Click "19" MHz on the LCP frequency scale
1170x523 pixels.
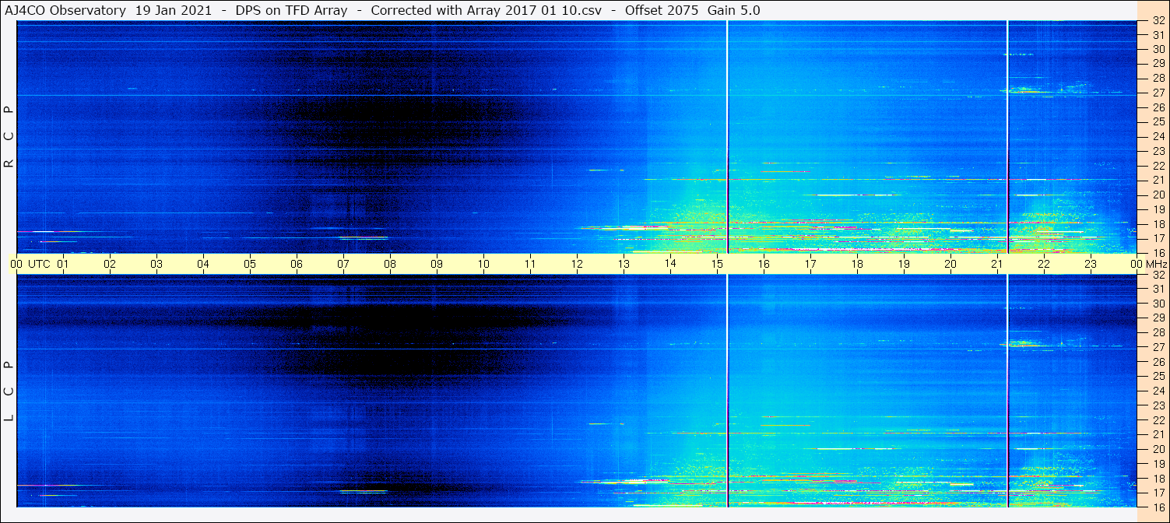coord(1158,463)
